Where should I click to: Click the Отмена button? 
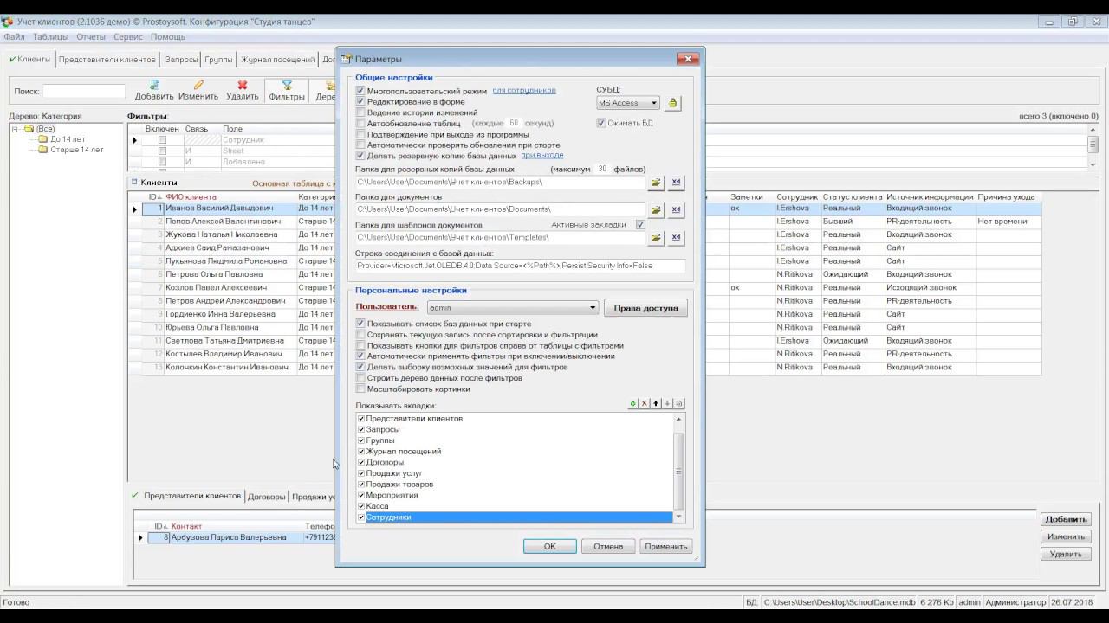[x=608, y=547]
